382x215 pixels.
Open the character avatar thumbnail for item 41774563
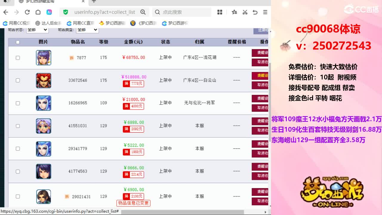[44, 171]
